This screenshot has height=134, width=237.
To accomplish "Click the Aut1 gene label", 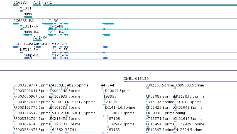I will point(37,3).
